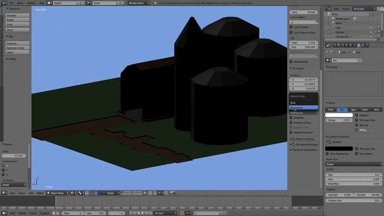Click the Mirror button
384x216 pixels.
pyautogui.click(x=17, y=30)
